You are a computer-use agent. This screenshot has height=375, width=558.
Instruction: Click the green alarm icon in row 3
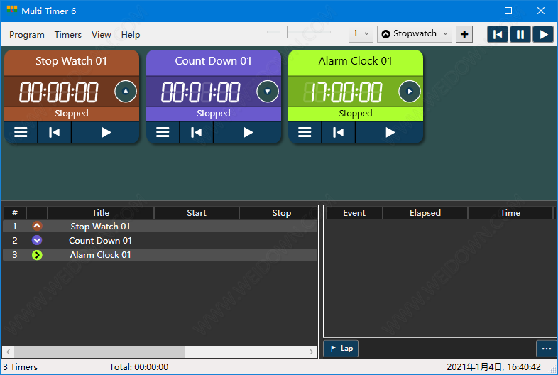click(37, 255)
